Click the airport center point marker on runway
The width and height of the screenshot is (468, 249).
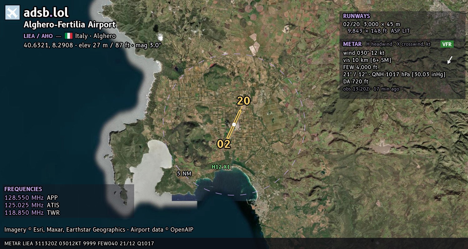point(234,125)
